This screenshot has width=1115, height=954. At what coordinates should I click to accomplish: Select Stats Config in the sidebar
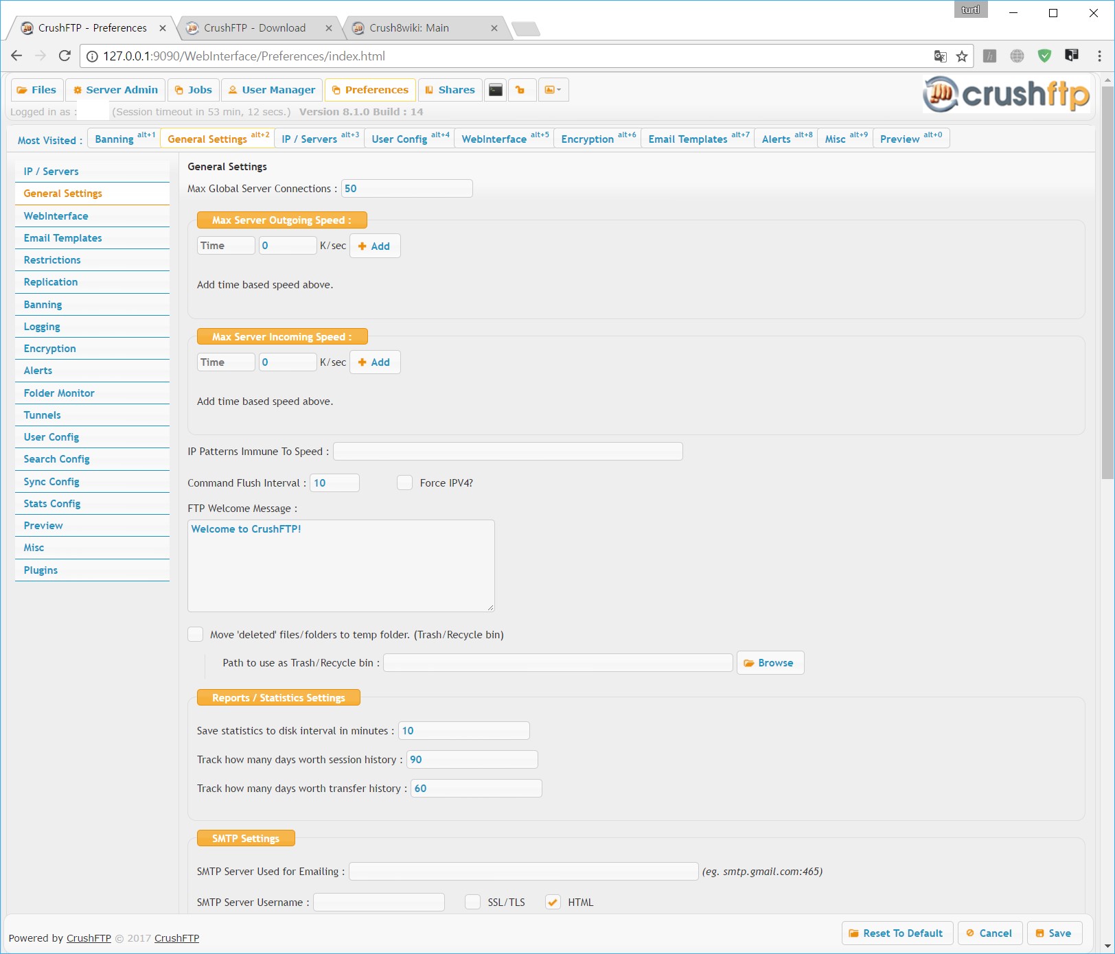(92, 504)
